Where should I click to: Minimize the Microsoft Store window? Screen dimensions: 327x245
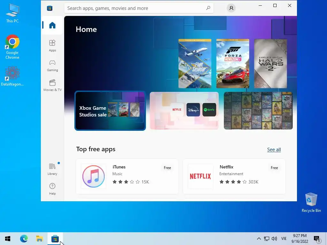260,5
